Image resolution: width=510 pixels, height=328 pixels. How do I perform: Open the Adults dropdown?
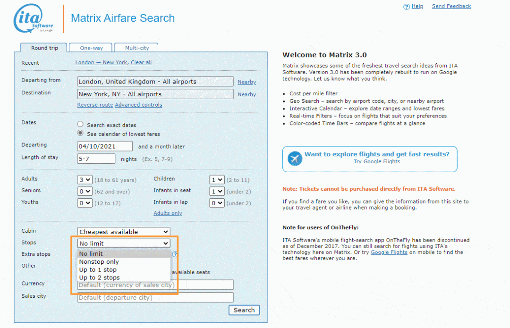click(85, 179)
